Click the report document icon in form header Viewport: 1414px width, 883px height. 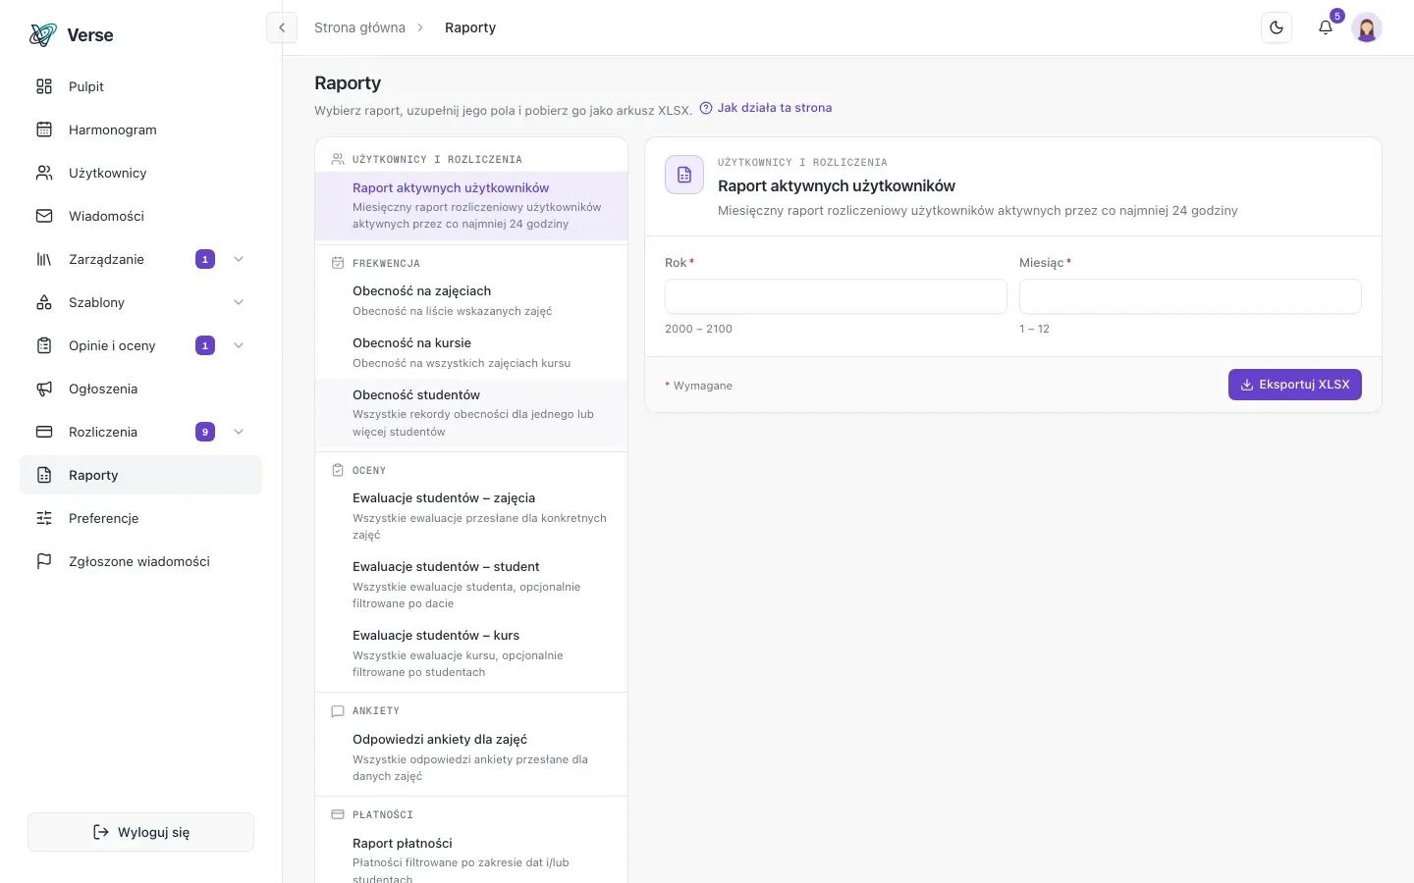coord(684,175)
